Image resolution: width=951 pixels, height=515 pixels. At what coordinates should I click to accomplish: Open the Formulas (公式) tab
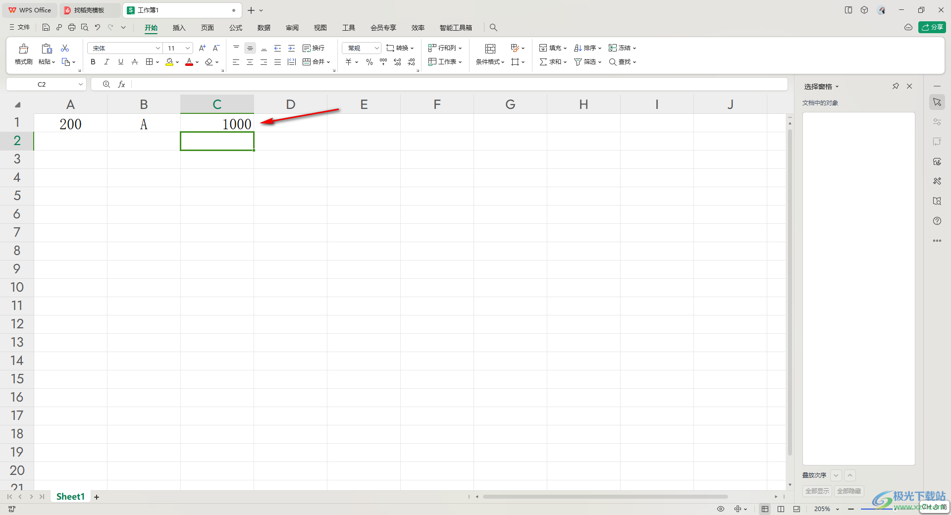point(236,28)
